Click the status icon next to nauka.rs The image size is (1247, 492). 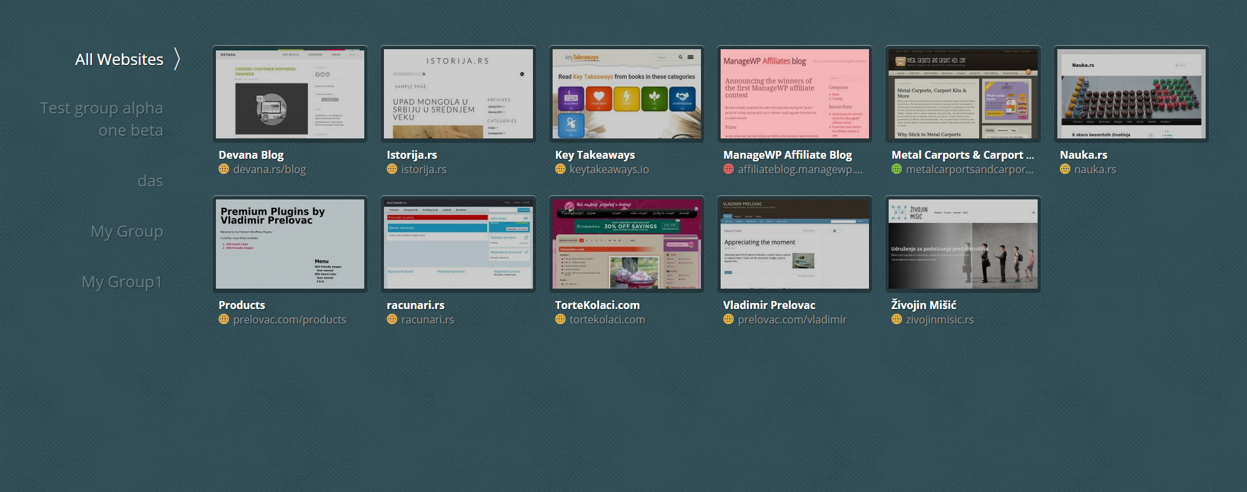(x=1065, y=169)
